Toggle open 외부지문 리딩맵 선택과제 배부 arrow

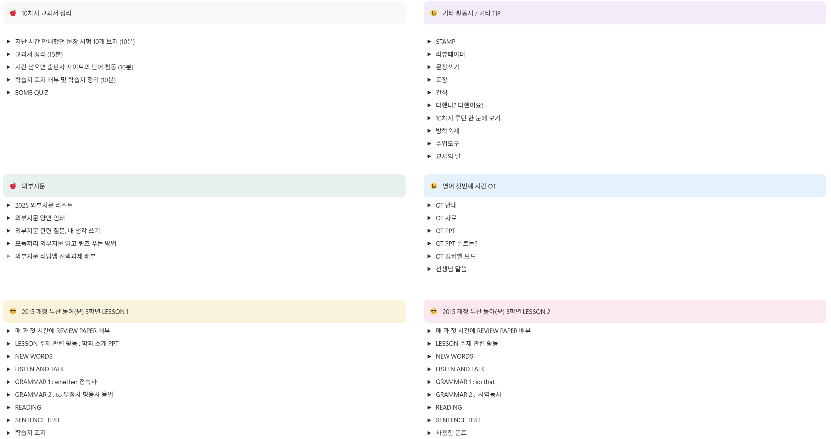click(x=8, y=257)
